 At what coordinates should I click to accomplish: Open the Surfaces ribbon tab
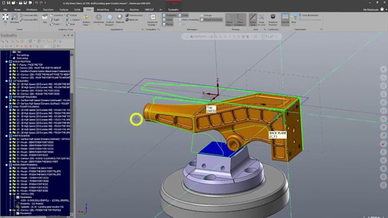(64, 10)
